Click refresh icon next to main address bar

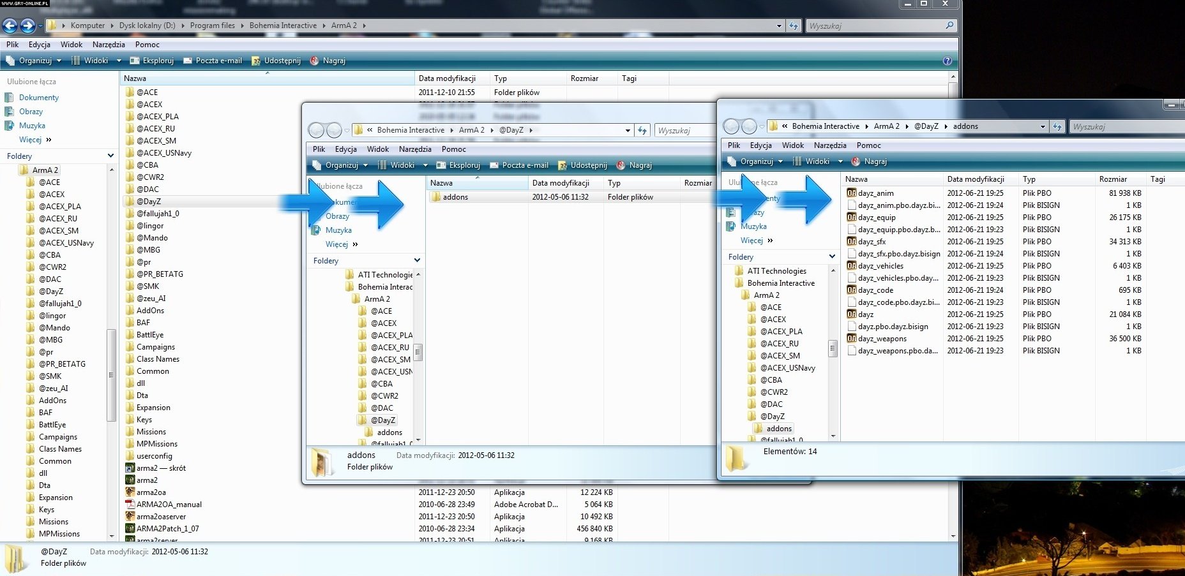pos(794,26)
